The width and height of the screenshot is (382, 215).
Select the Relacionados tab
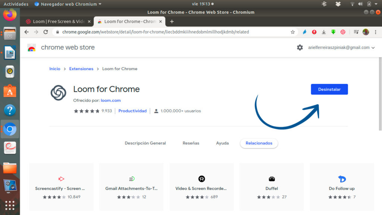coord(259,143)
